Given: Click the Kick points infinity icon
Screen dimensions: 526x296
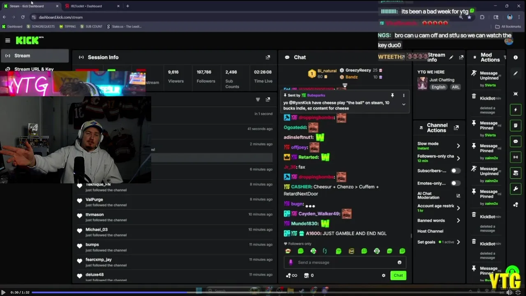Looking at the screenshot, I should 291,275.
